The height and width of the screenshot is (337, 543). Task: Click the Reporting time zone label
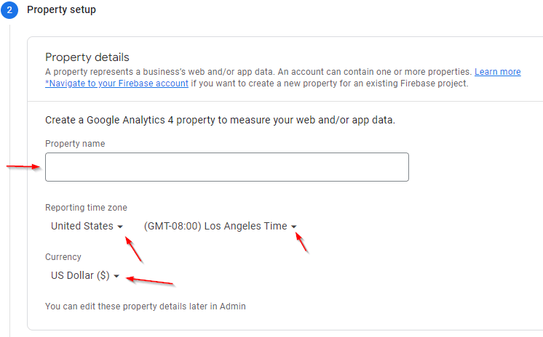[86, 208]
